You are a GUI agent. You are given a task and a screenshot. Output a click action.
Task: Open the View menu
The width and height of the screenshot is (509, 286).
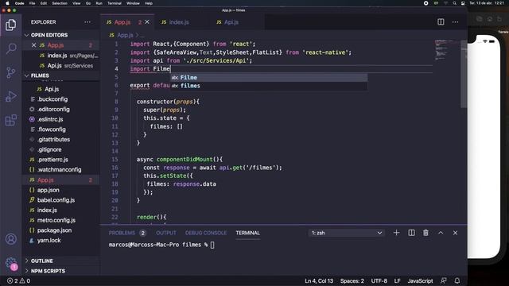point(76,3)
